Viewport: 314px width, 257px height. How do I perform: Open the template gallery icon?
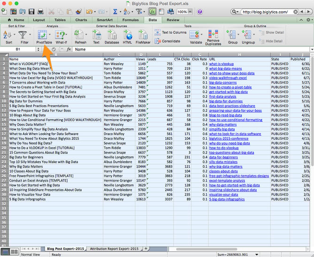(x=13, y=11)
